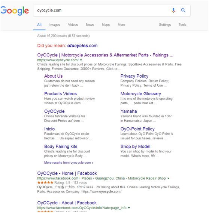The width and height of the screenshot is (209, 213).
Task: Expand the More search menu
Action: click(x=121, y=25)
